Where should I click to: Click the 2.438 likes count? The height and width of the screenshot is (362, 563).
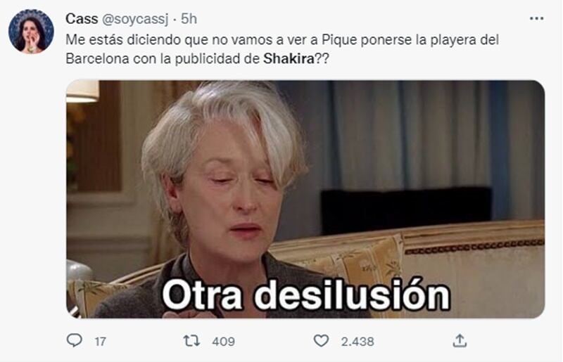tap(358, 341)
